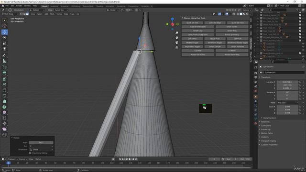Select the Extrude Region tool

pos(4,74)
